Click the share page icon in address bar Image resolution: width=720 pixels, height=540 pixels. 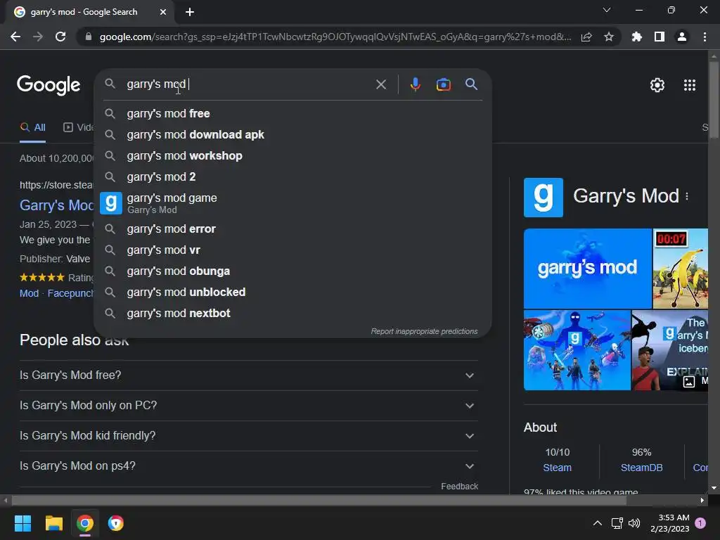point(586,37)
